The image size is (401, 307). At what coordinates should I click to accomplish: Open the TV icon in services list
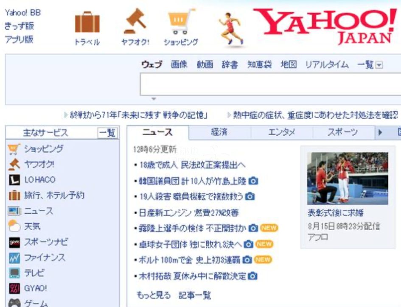pos(14,273)
